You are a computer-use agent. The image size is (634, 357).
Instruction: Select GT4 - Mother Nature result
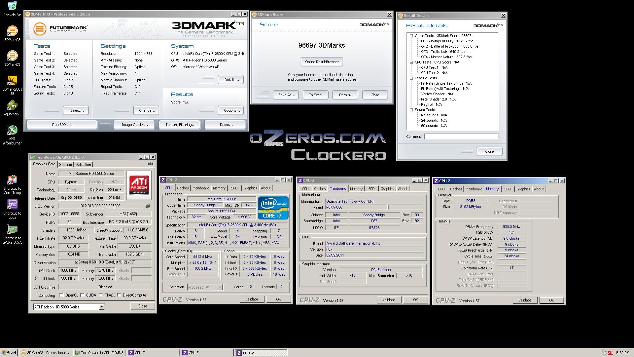[446, 57]
